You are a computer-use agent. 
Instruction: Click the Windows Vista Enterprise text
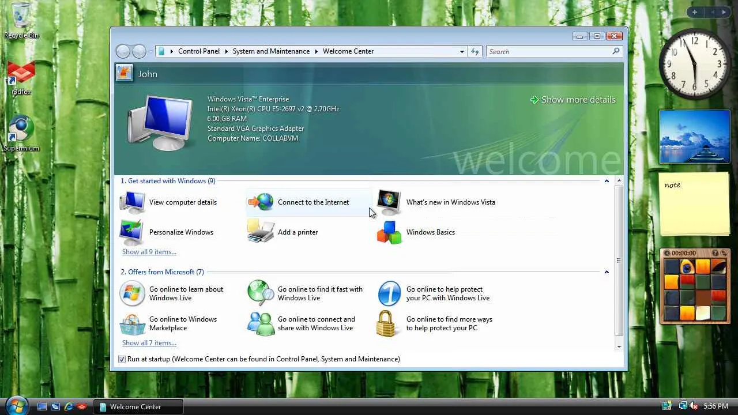tap(248, 99)
